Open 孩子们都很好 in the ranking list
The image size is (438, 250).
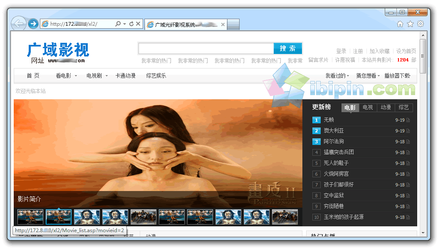click(339, 185)
